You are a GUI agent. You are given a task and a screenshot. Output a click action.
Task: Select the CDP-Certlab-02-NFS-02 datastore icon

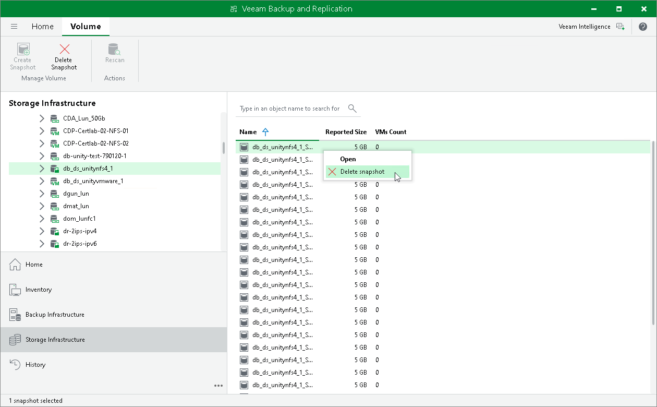[x=54, y=143]
